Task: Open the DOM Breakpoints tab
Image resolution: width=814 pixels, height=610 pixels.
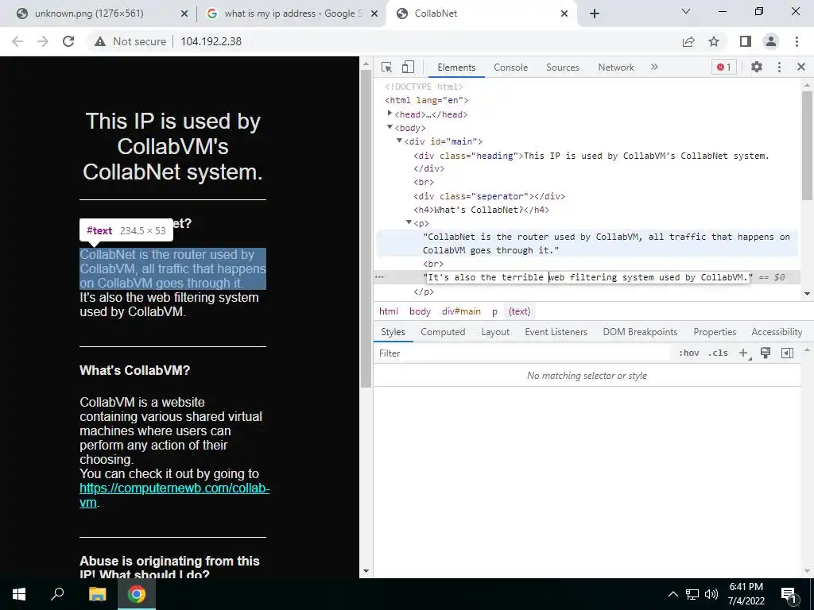Action: [x=640, y=332]
